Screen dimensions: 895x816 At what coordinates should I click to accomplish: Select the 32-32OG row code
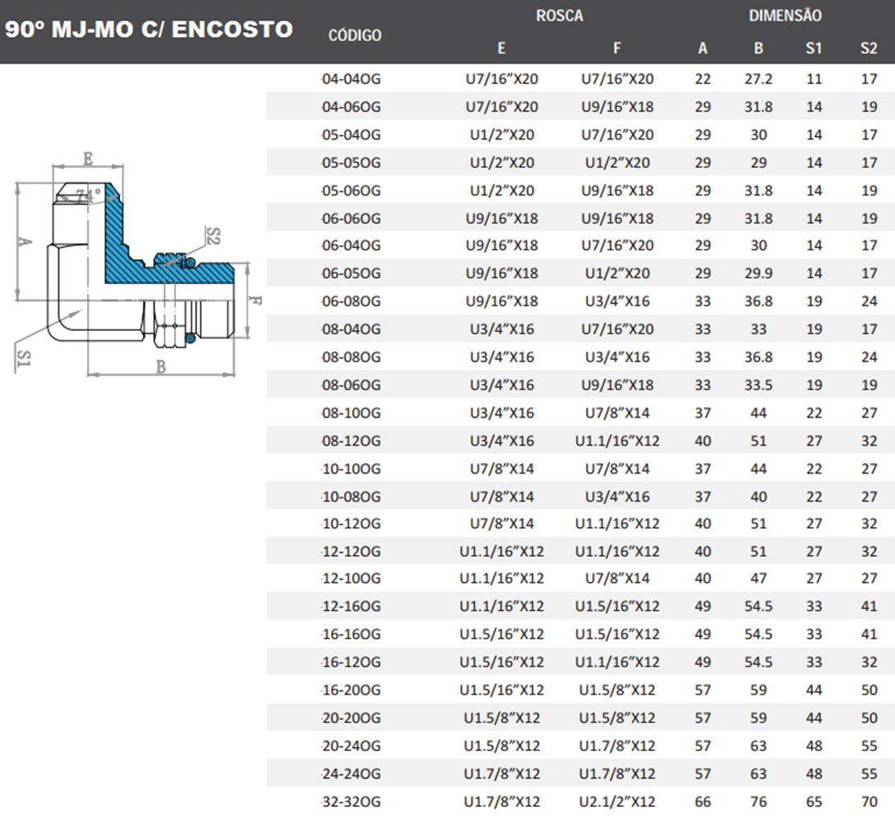tap(352, 801)
